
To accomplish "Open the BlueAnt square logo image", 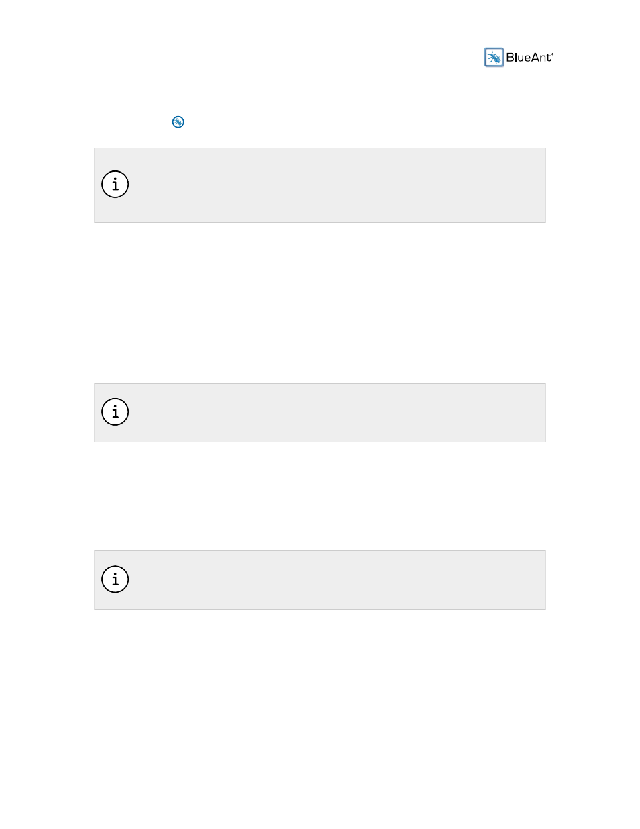I will (x=494, y=58).
